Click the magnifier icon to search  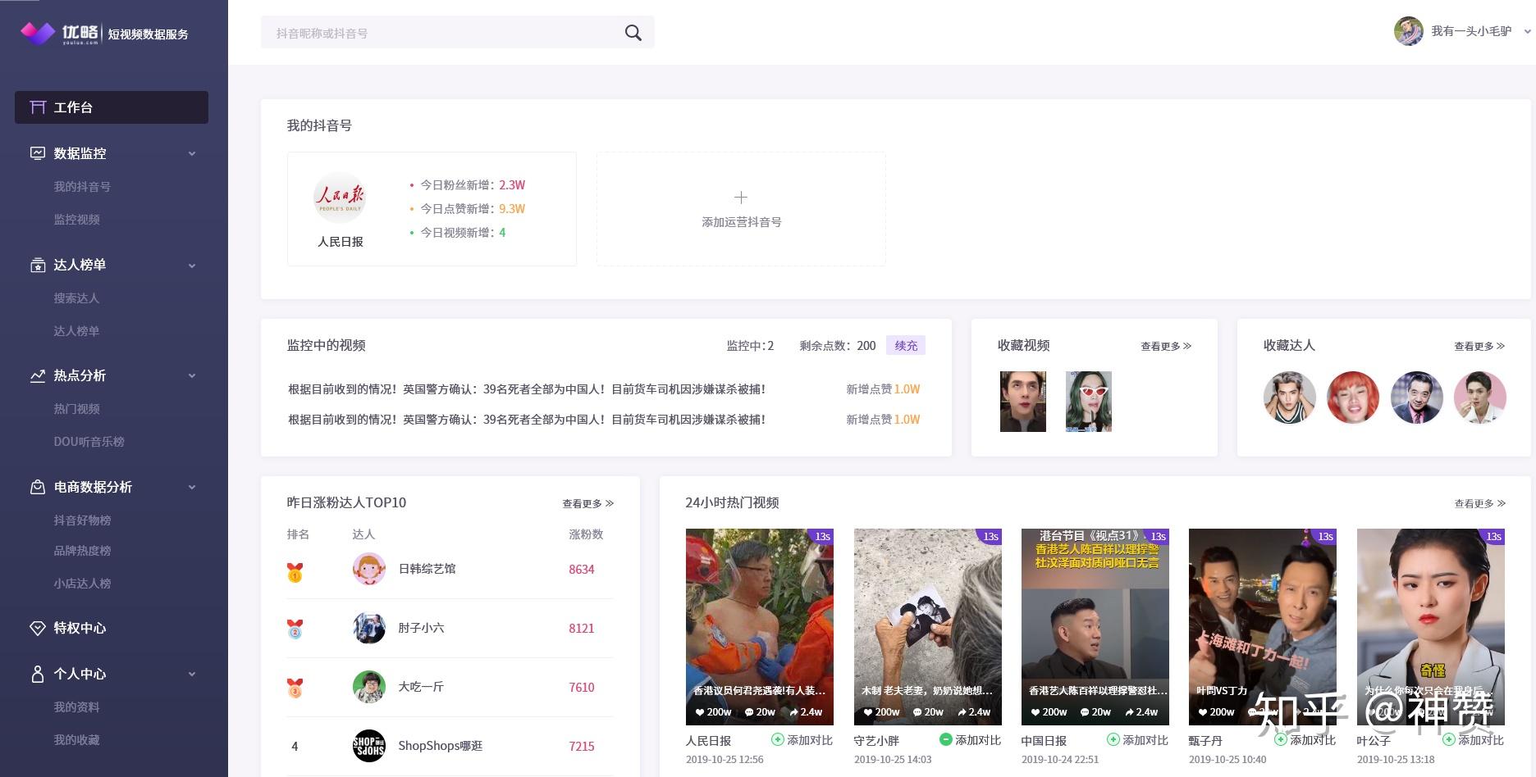pyautogui.click(x=633, y=32)
